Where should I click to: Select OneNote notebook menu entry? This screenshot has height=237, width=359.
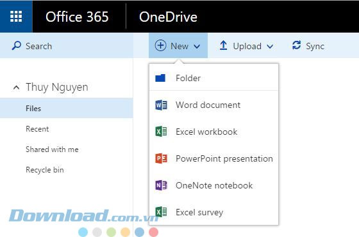(213, 185)
